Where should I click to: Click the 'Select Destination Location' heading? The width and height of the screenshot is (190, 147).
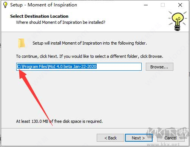pyautogui.click(x=39, y=16)
